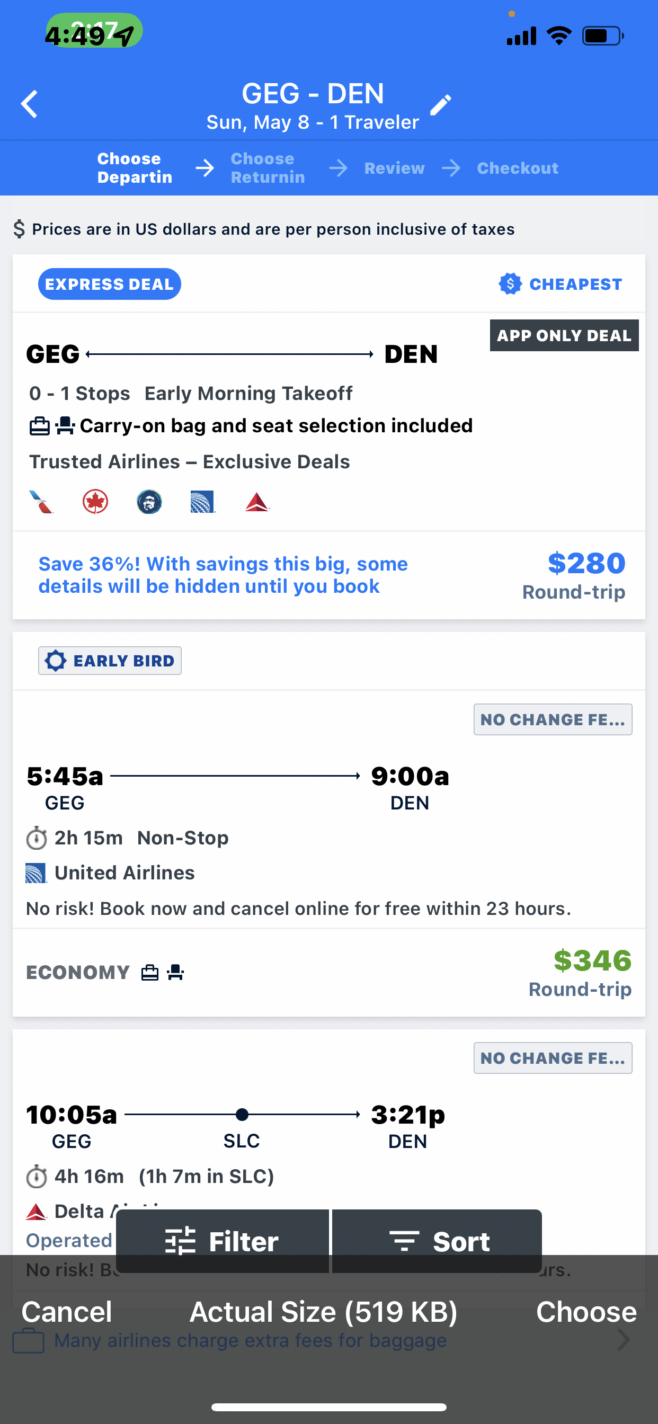Viewport: 658px width, 1424px height.
Task: Select the $346 United Airlines flight
Action: [x=592, y=961]
